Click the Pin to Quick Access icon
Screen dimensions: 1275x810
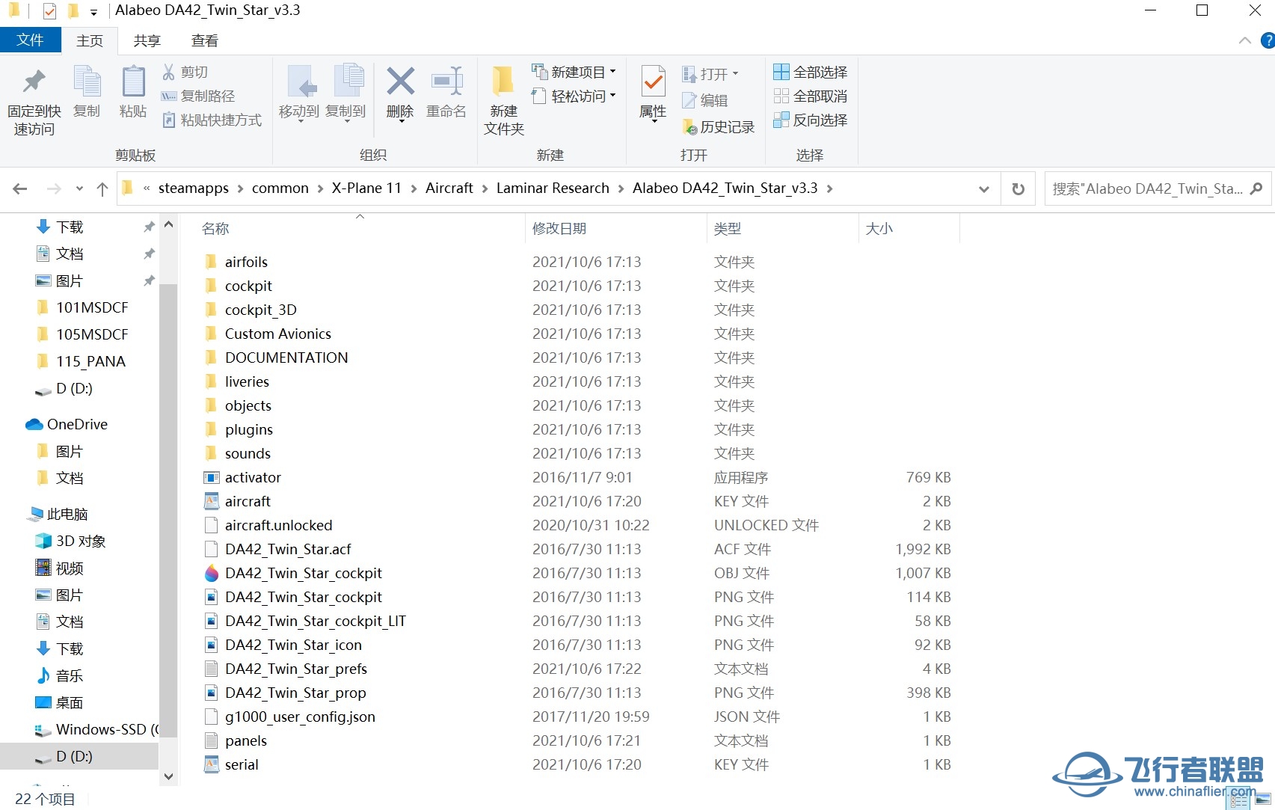pos(34,81)
